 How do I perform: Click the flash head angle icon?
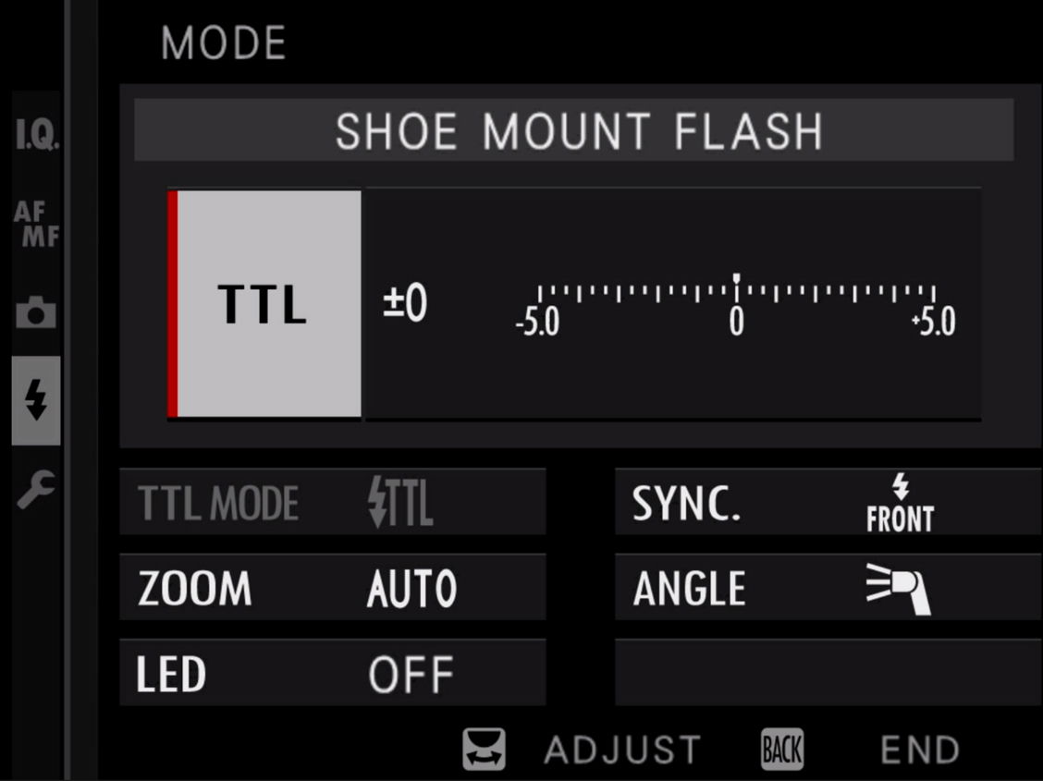click(898, 590)
